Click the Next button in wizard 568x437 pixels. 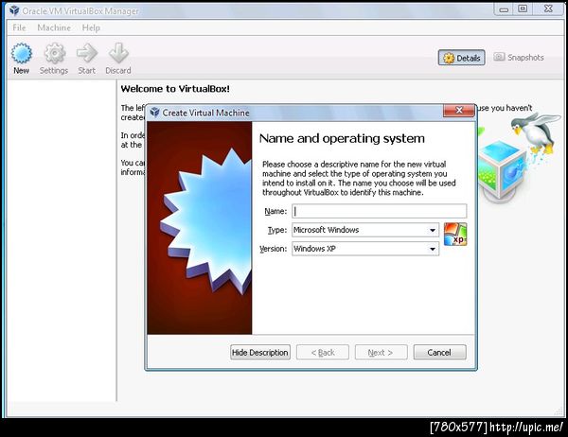382,352
